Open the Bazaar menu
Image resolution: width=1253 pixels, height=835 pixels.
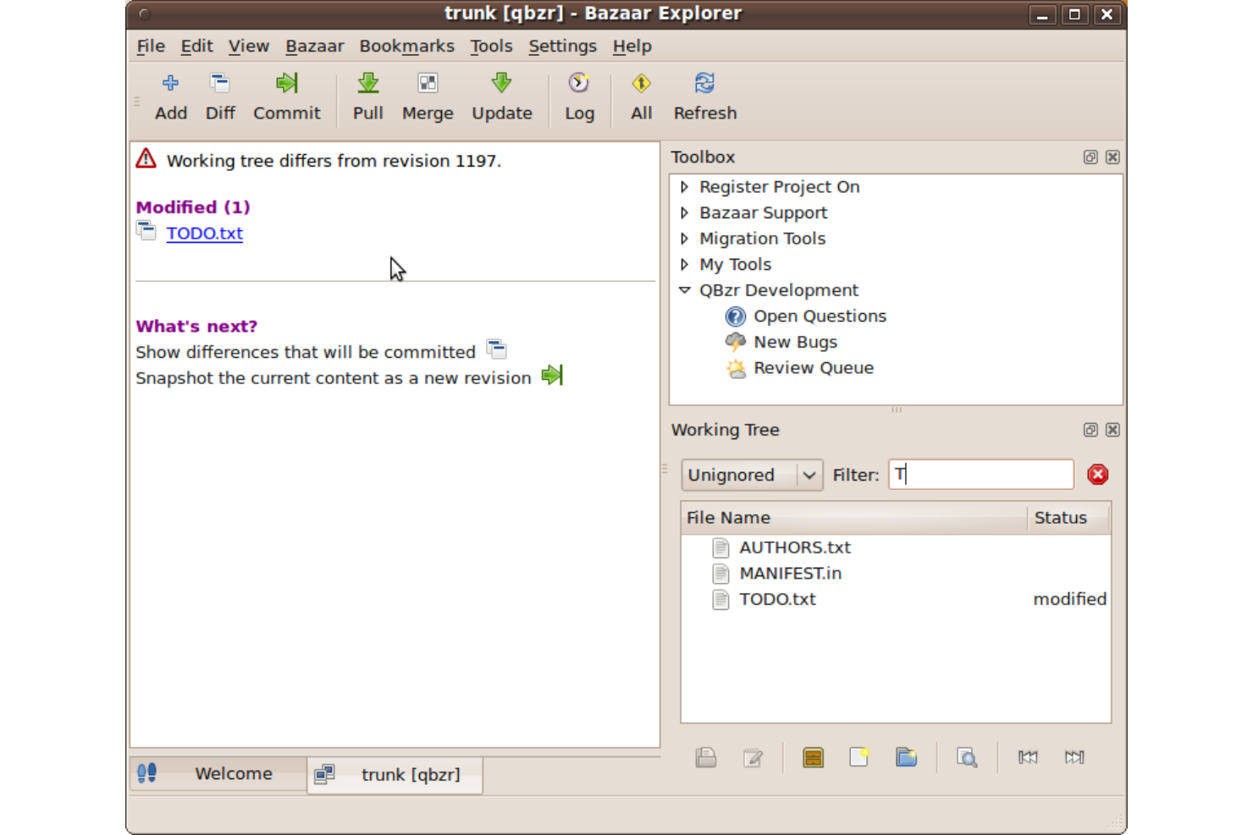(314, 46)
